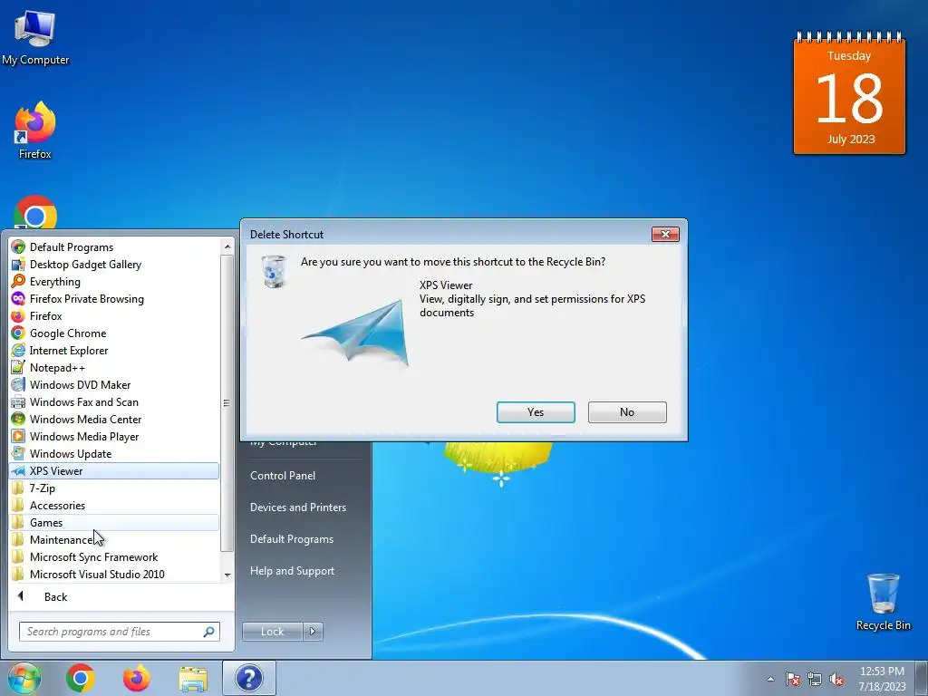Click the Start orb on the taskbar
The height and width of the screenshot is (696, 928).
(24, 678)
